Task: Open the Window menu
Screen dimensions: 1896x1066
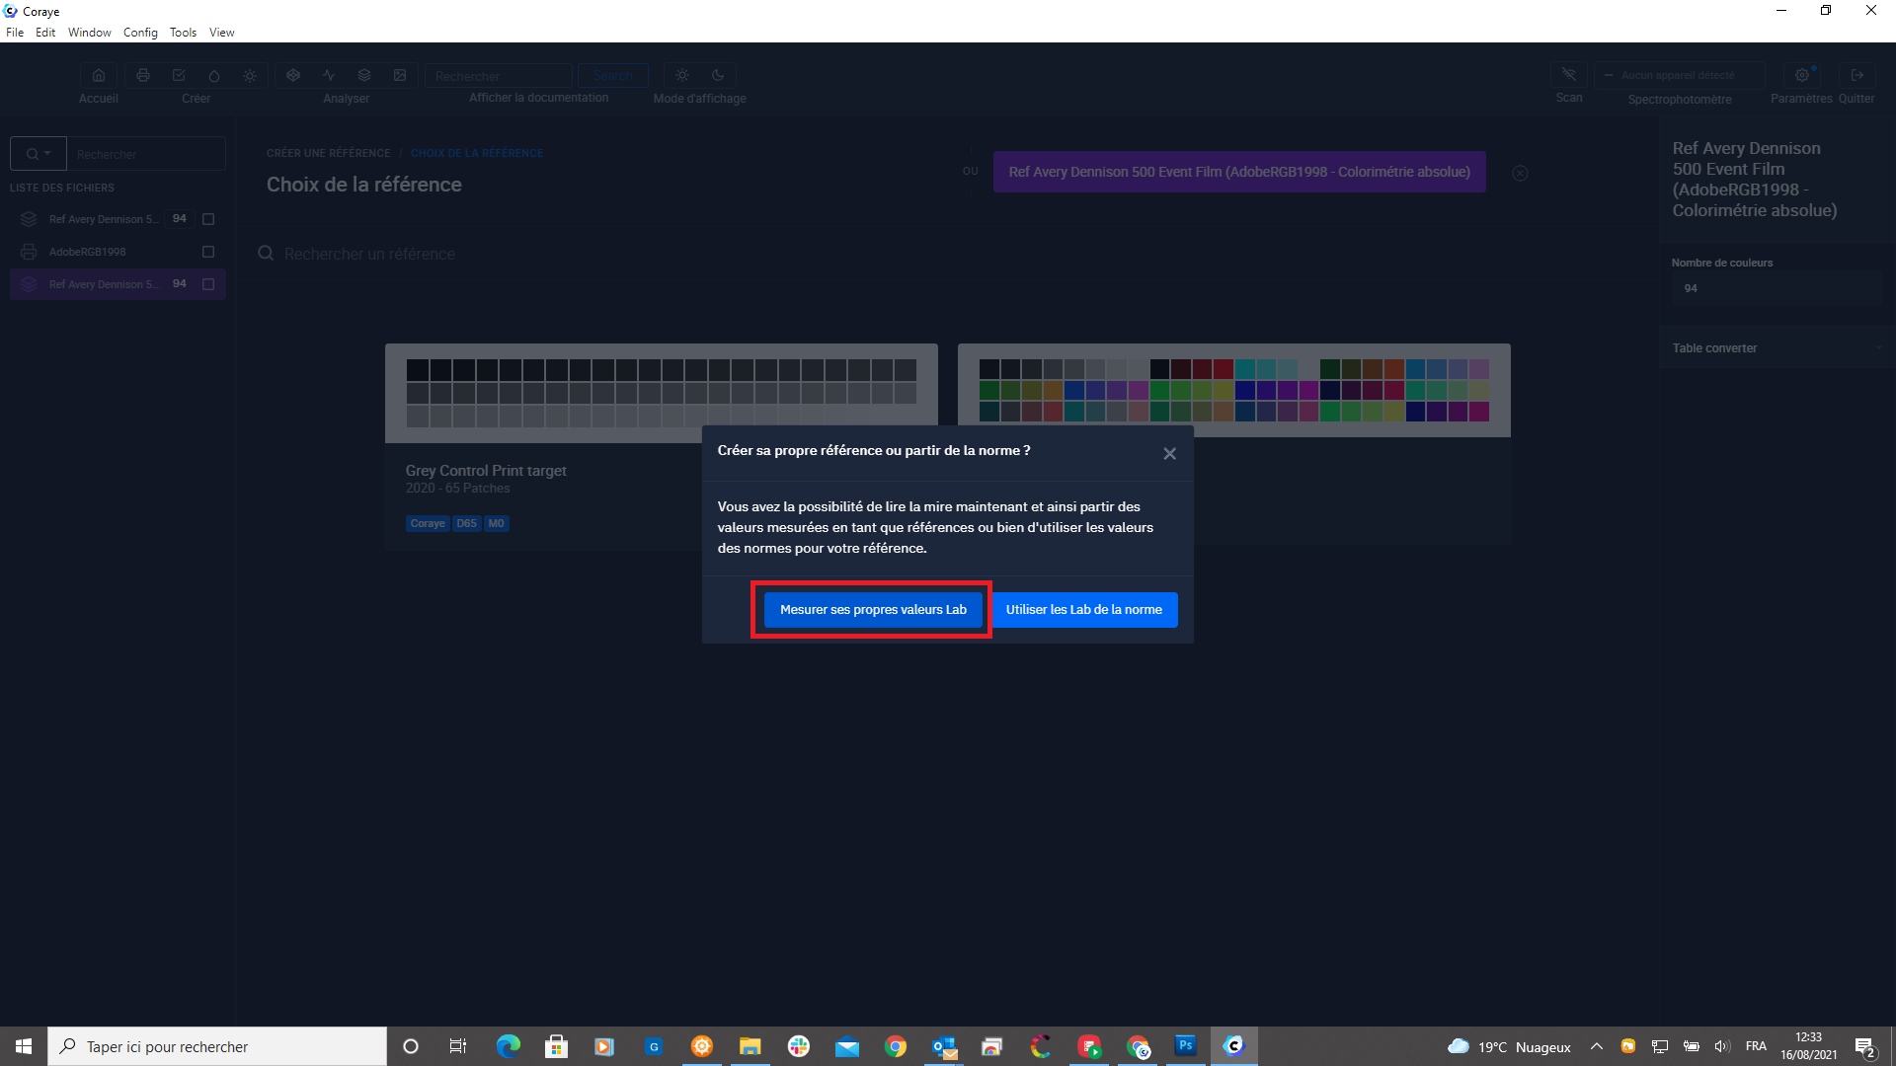Action: click(90, 33)
